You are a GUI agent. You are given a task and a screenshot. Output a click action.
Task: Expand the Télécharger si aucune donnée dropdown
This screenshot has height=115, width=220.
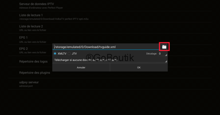pyautogui.click(x=110, y=60)
